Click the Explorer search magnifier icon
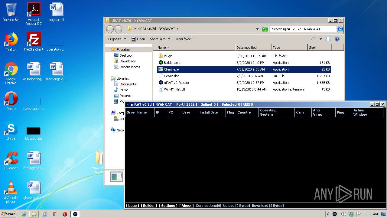The height and width of the screenshot is (218, 387). coord(340,29)
